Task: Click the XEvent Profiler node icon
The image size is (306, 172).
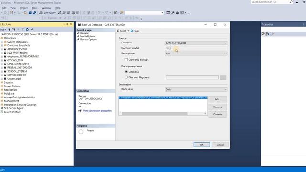Action: click(x=2, y=112)
